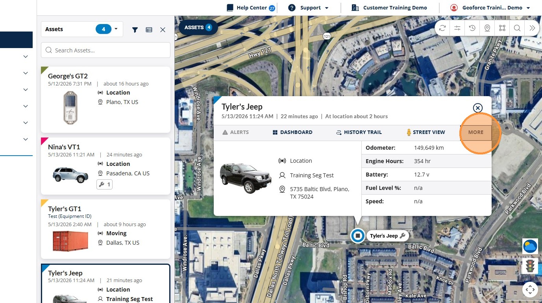542x303 pixels.
Task: Open the ALERTS tab in popup
Action: [235, 132]
